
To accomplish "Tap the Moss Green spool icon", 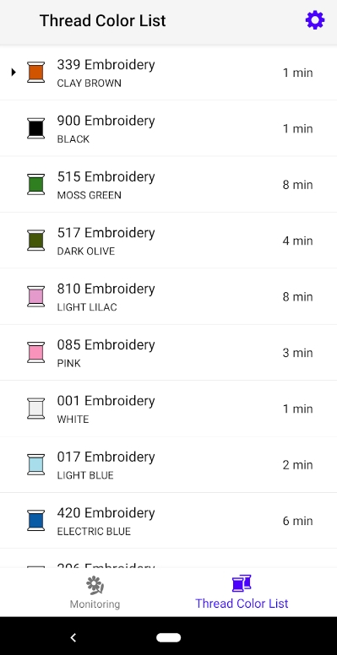I will [x=36, y=184].
